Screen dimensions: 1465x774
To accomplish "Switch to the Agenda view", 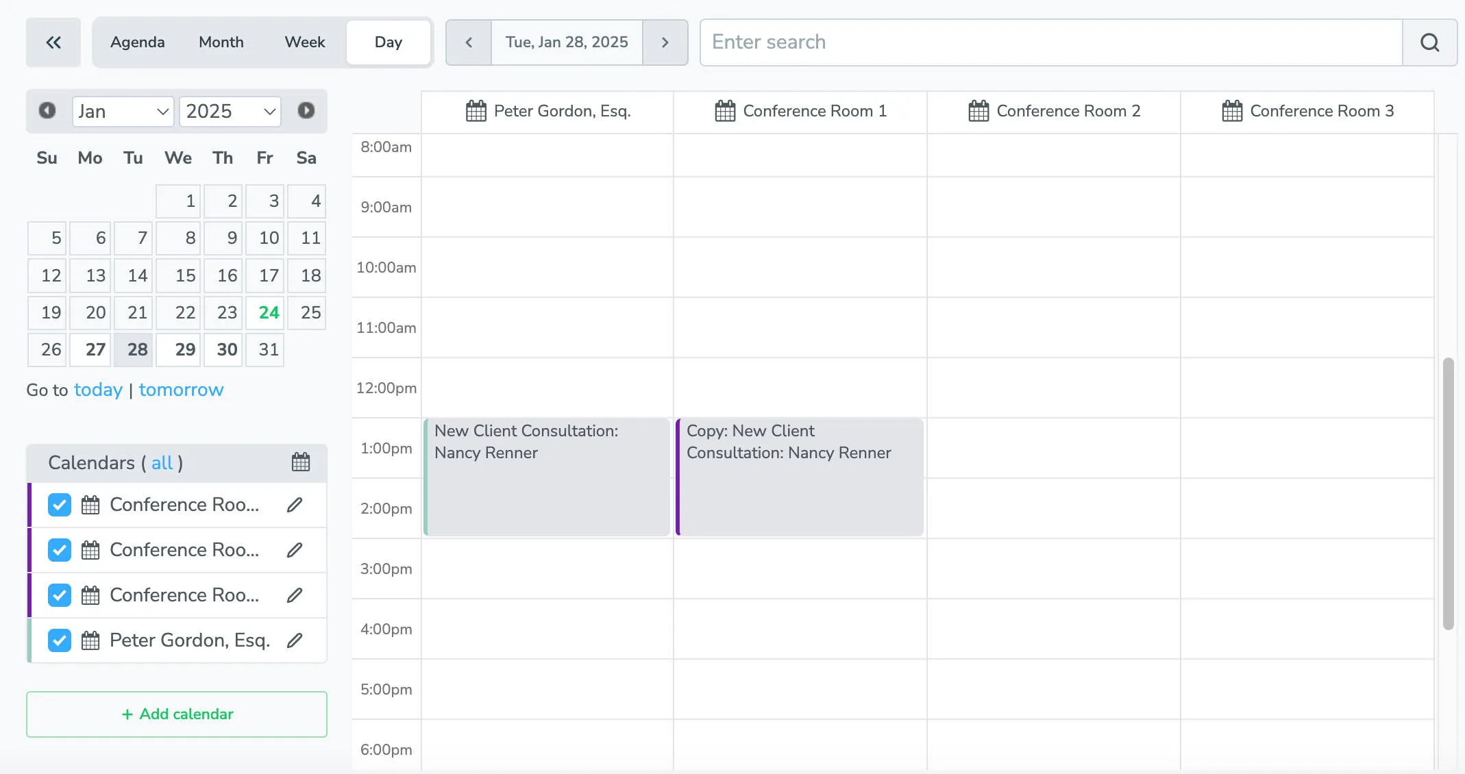I will [x=137, y=42].
